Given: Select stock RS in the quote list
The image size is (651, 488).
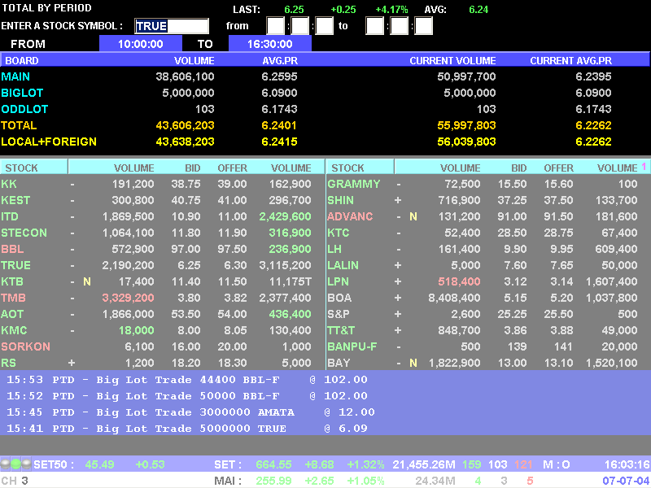Looking at the screenshot, I should pos(8,363).
